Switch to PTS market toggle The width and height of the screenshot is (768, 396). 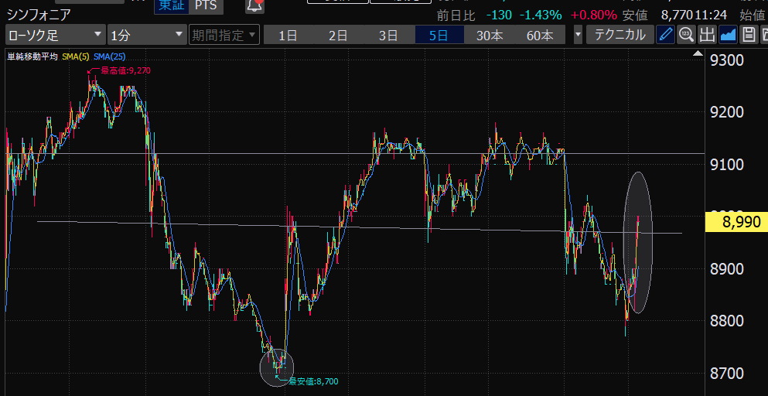point(206,6)
